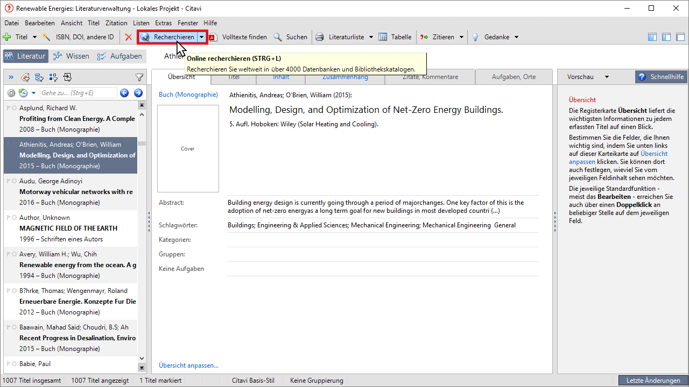This screenshot has height=387, width=689.
Task: Toggle read circle on Author, Unknown entry
Action: tap(15, 218)
